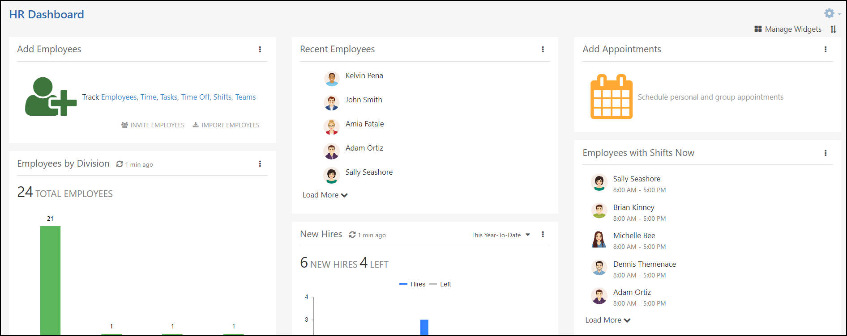Expand Load More in Shifts Now

(x=608, y=320)
